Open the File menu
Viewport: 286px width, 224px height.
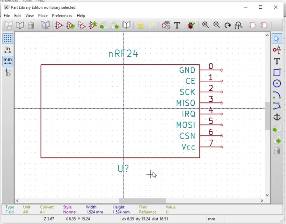tap(7, 15)
